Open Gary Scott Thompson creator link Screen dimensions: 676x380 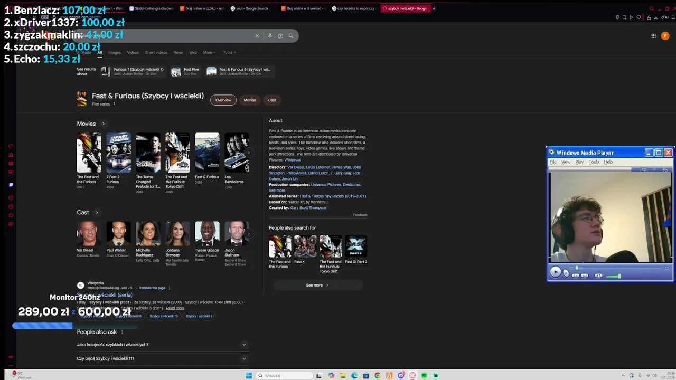coord(308,208)
